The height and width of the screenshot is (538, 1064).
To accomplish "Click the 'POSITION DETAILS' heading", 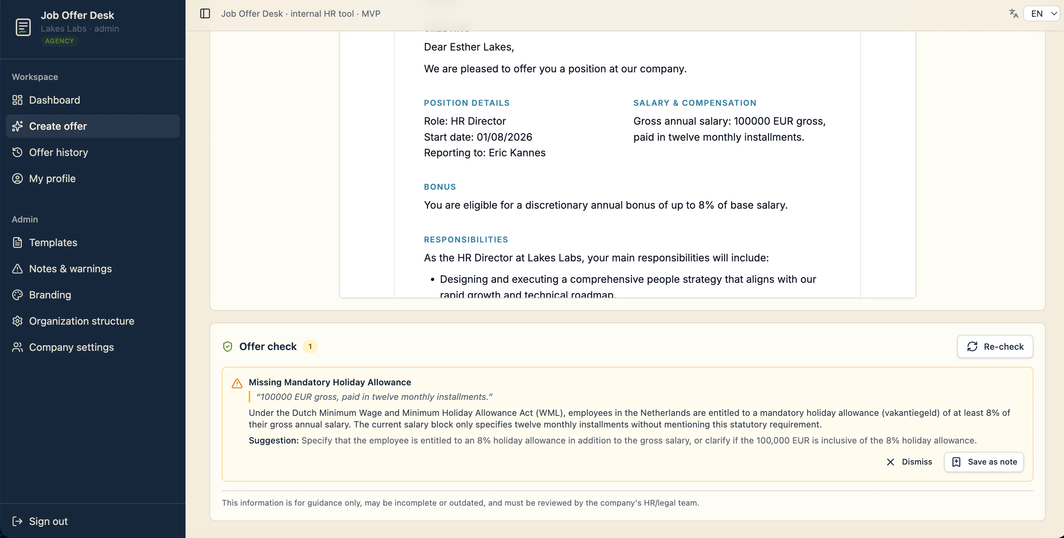I will pyautogui.click(x=467, y=103).
